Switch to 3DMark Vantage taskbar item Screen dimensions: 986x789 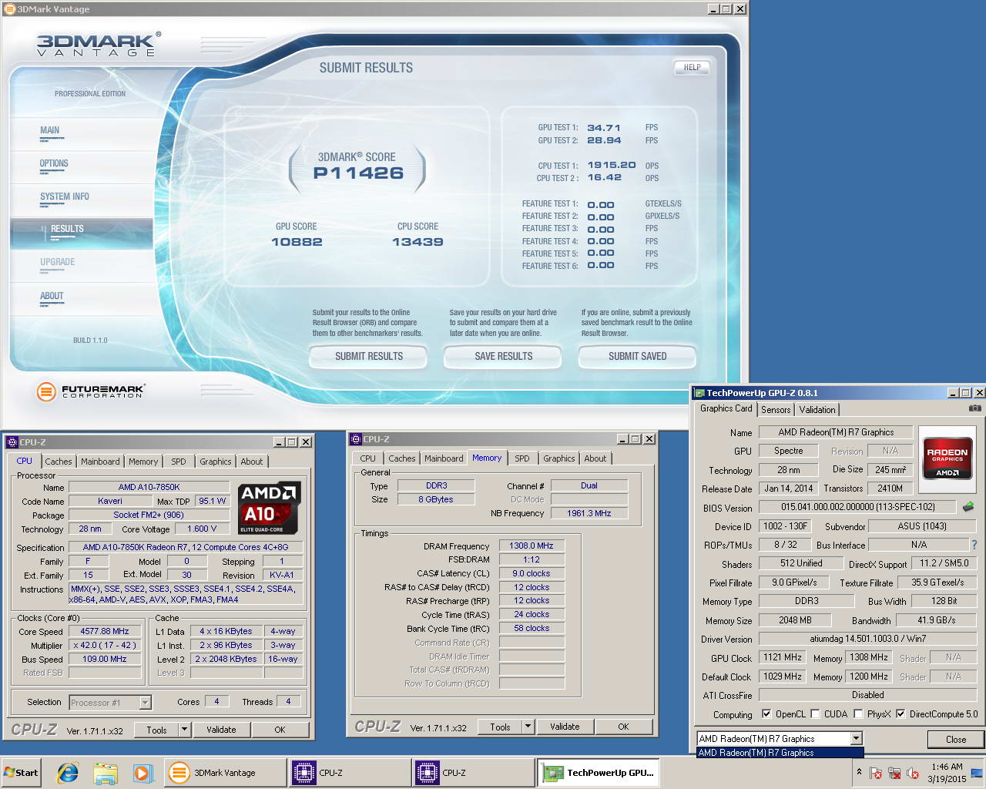coord(223,773)
